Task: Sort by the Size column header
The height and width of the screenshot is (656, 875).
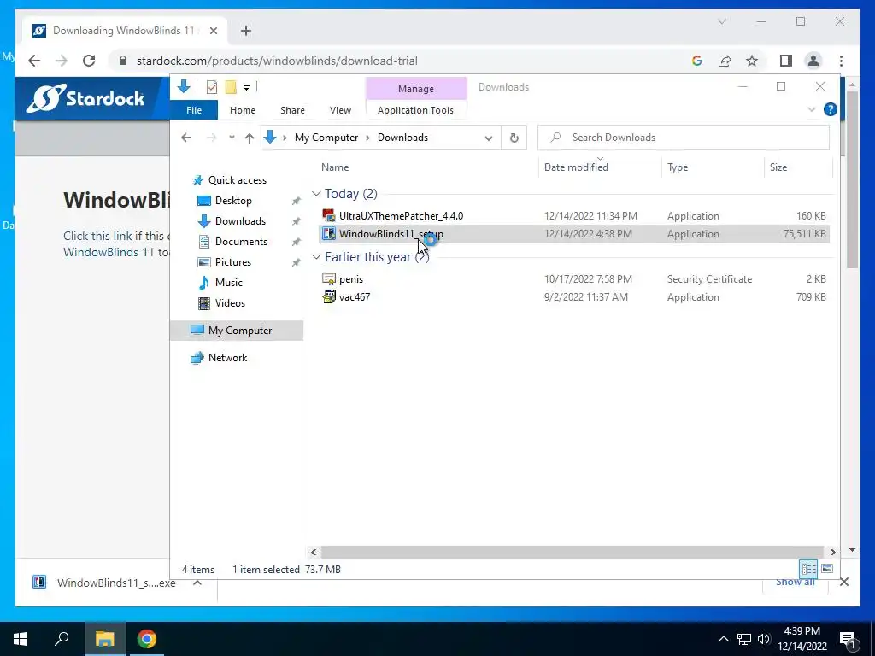Action: [x=778, y=167]
